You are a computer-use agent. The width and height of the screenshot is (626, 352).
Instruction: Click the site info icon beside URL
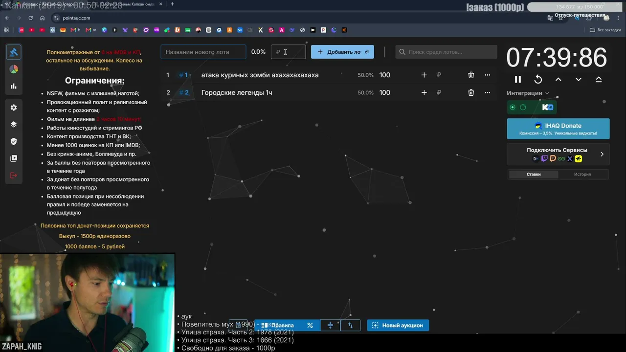56,18
